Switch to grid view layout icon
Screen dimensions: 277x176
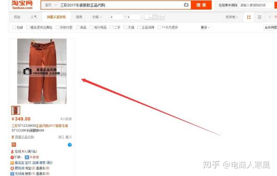tap(249, 17)
